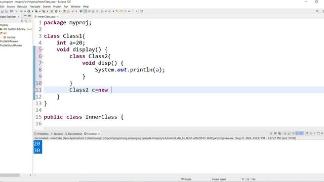
Task: Click the Run External Tools icon
Action: 44,11
